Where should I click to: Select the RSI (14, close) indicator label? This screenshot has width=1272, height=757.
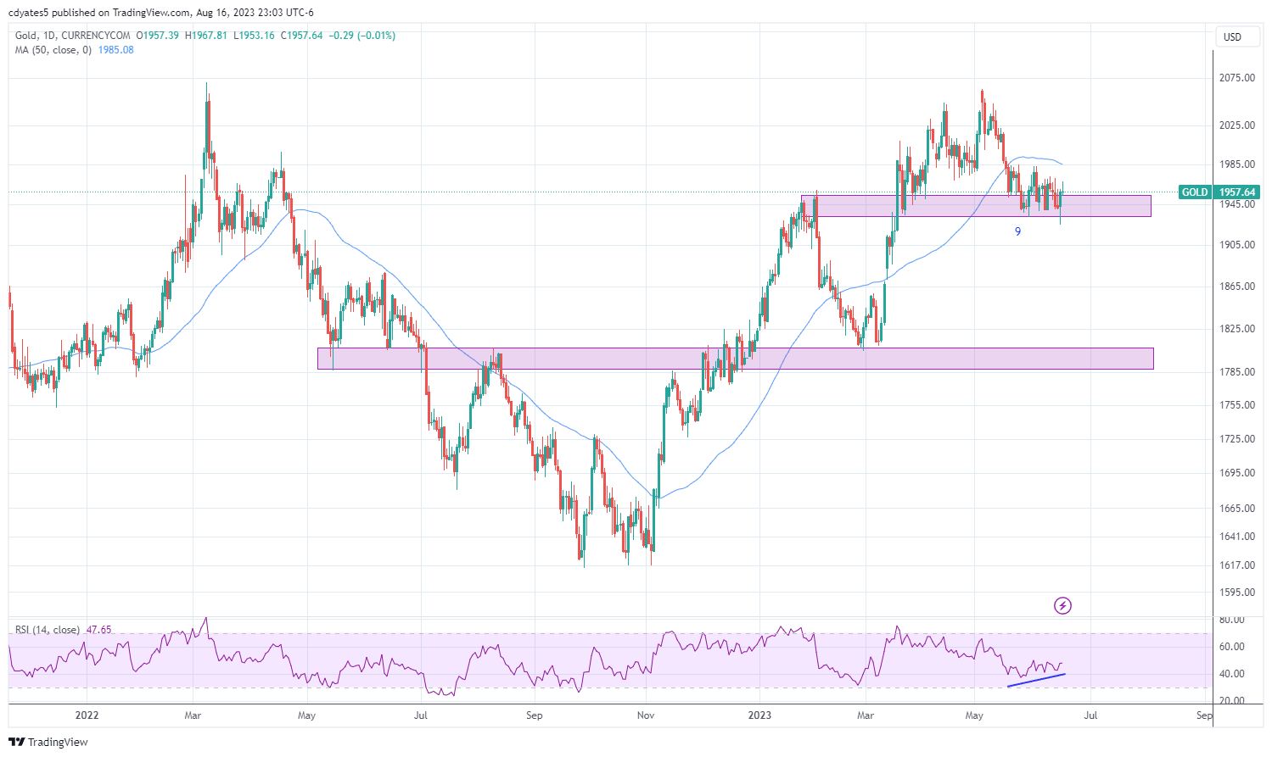point(48,630)
